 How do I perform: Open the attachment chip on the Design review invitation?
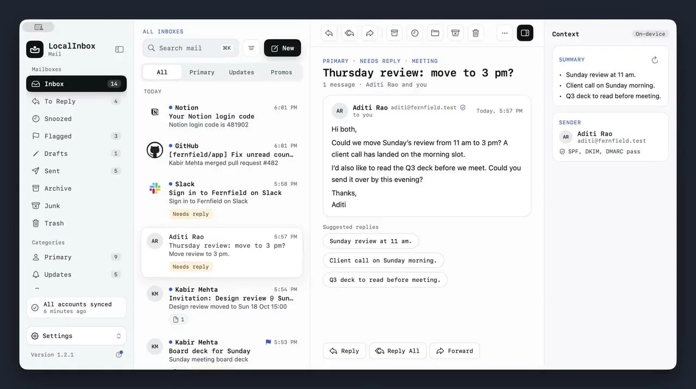click(x=178, y=319)
